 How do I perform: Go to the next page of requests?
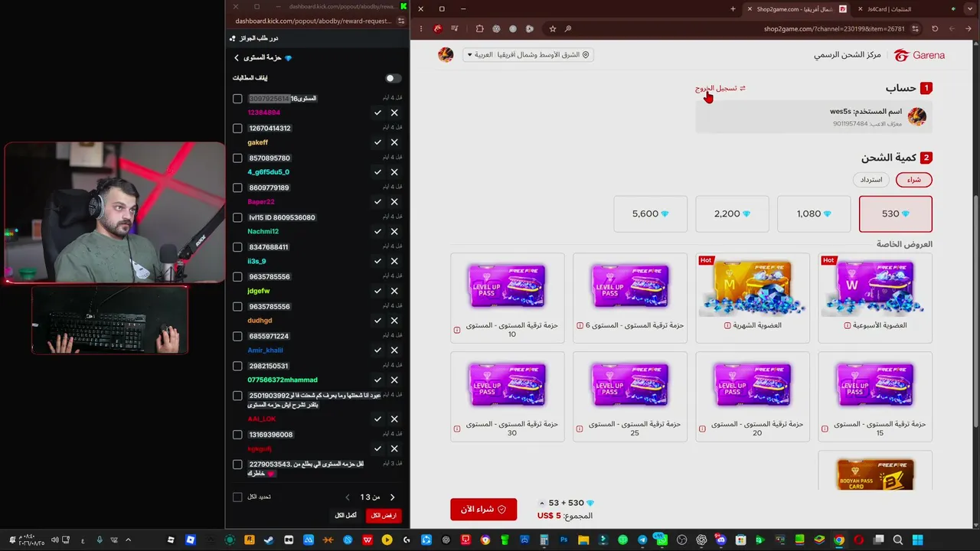click(393, 497)
